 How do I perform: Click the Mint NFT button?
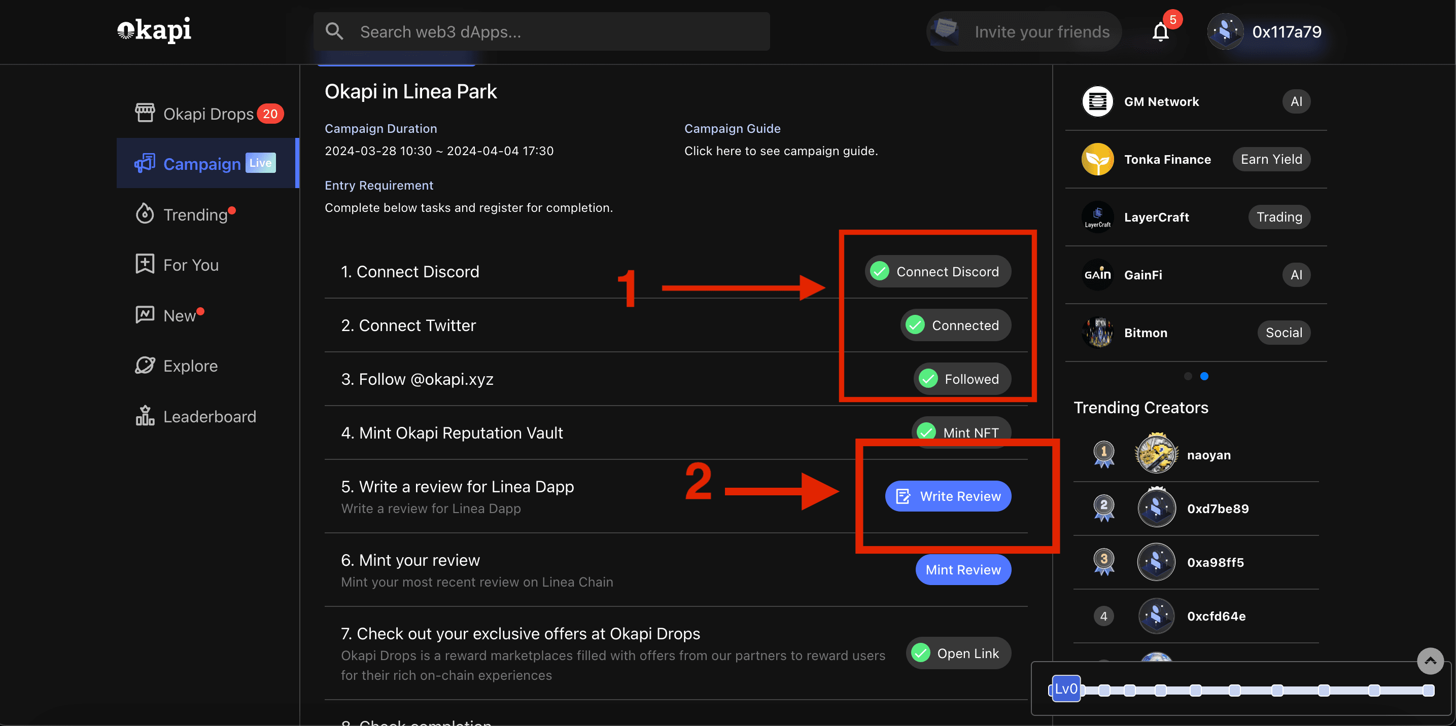tap(961, 432)
